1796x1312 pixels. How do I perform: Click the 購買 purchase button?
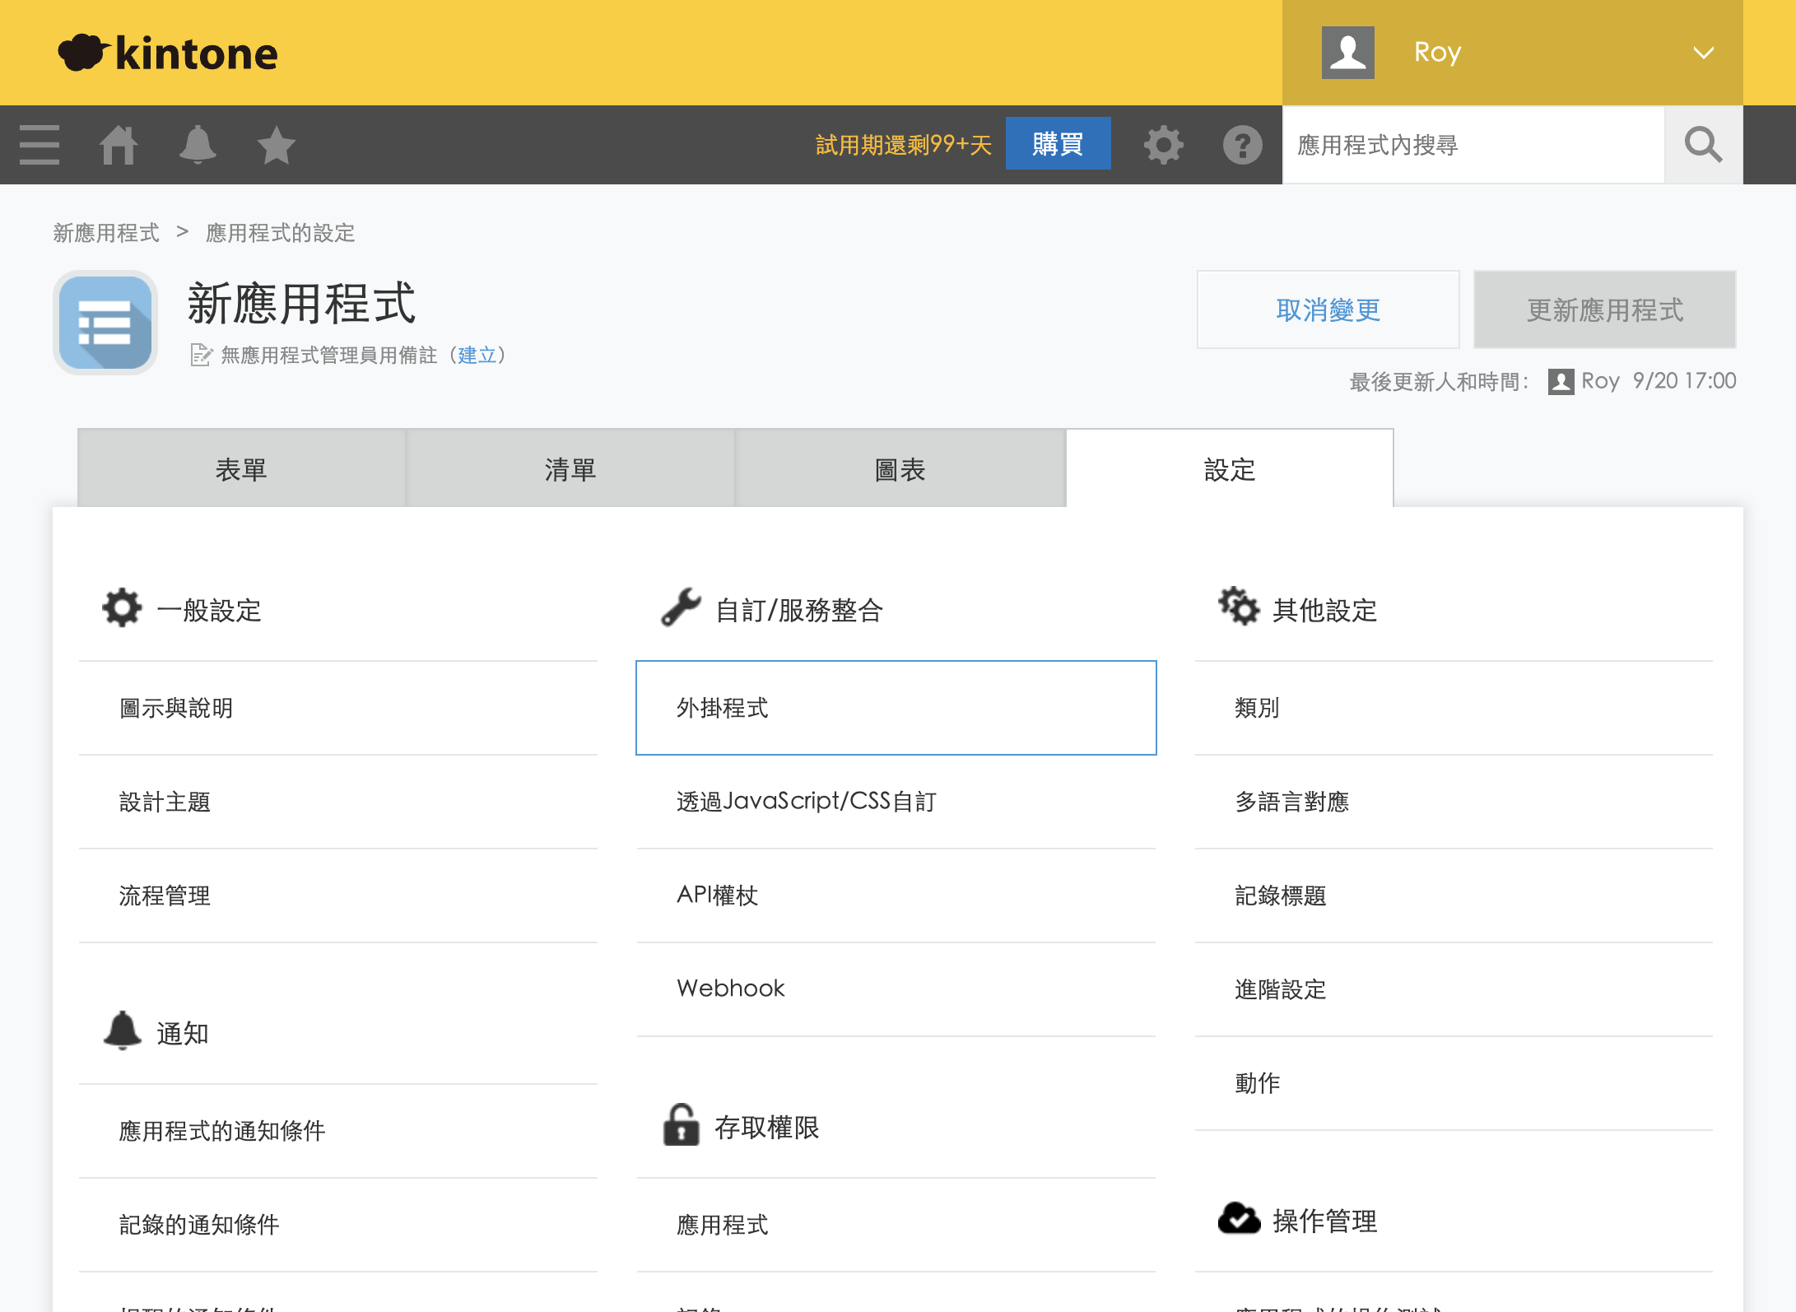[1059, 143]
